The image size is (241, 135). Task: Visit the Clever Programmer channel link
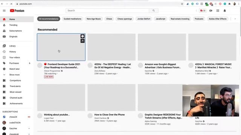pyautogui.click(x=52, y=71)
